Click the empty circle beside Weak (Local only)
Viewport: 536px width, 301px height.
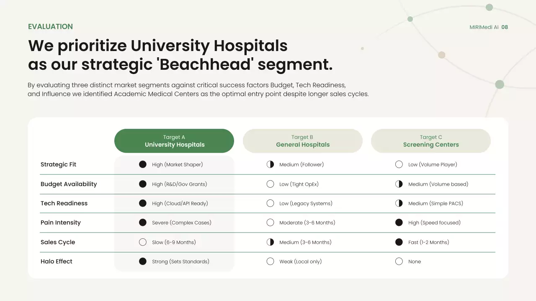[x=271, y=261]
